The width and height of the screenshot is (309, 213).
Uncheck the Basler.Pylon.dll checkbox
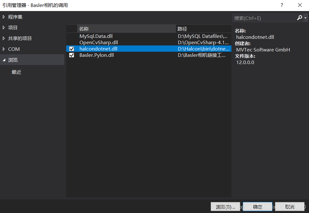pos(72,55)
